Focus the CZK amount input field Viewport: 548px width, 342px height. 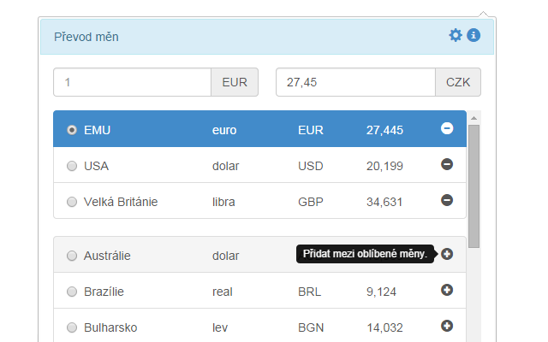click(356, 82)
